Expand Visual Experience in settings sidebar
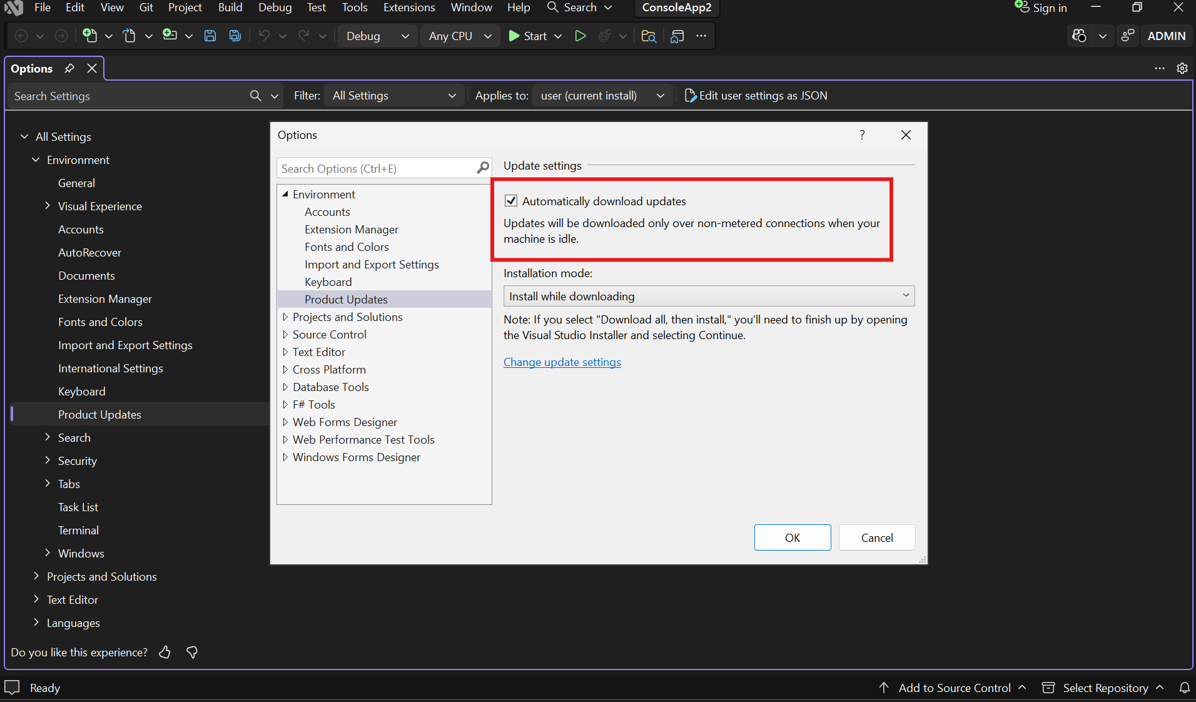The height and width of the screenshot is (702, 1196). point(48,206)
